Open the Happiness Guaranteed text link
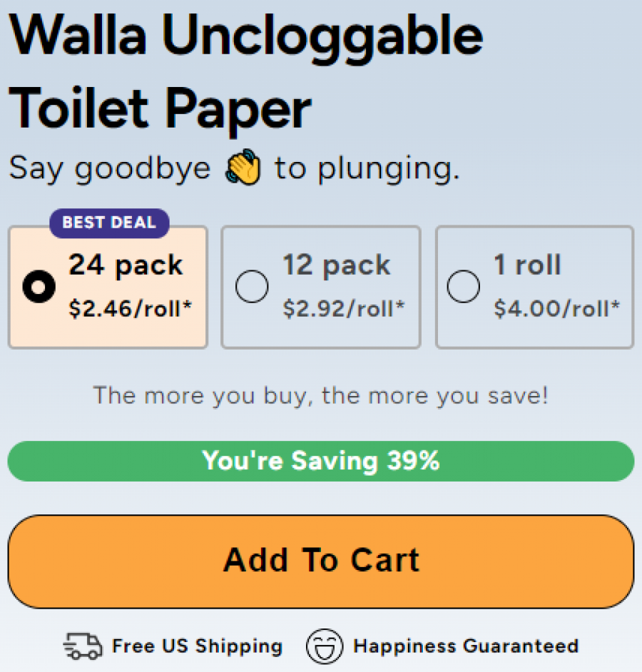The height and width of the screenshot is (672, 642). (466, 646)
